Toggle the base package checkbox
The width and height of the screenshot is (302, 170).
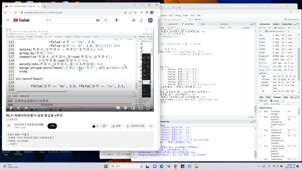tap(261, 111)
